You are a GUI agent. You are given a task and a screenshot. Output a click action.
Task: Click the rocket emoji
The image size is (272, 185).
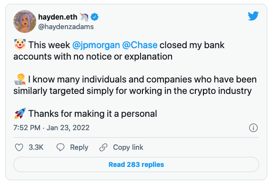point(20,113)
